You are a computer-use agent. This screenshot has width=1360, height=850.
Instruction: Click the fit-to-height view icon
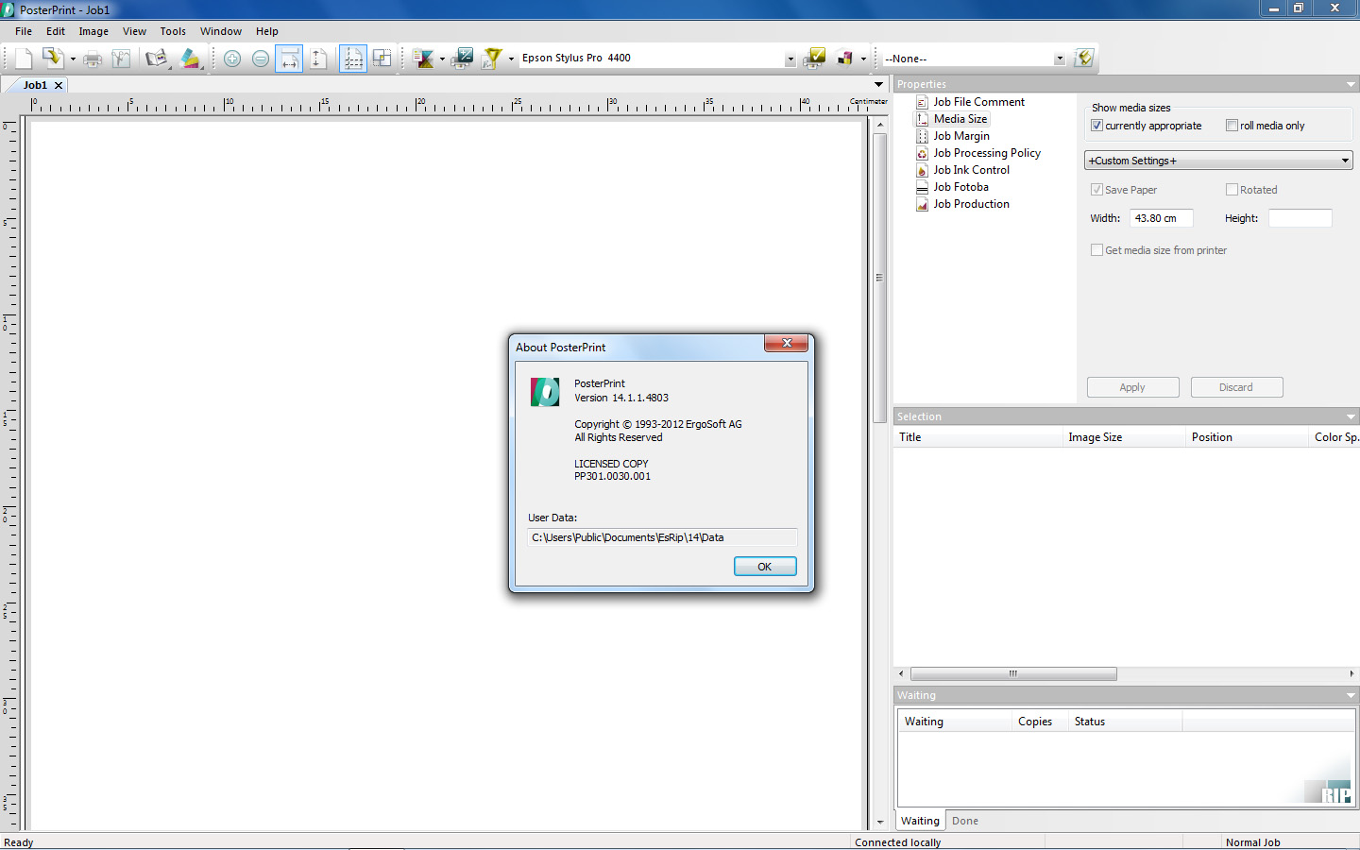pos(318,59)
